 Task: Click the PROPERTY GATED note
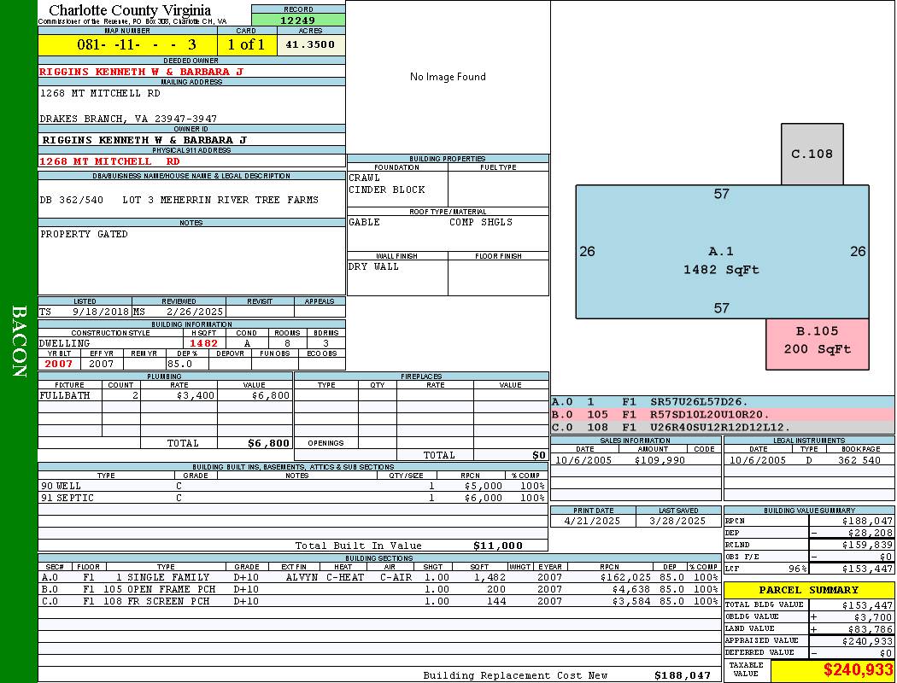point(84,234)
